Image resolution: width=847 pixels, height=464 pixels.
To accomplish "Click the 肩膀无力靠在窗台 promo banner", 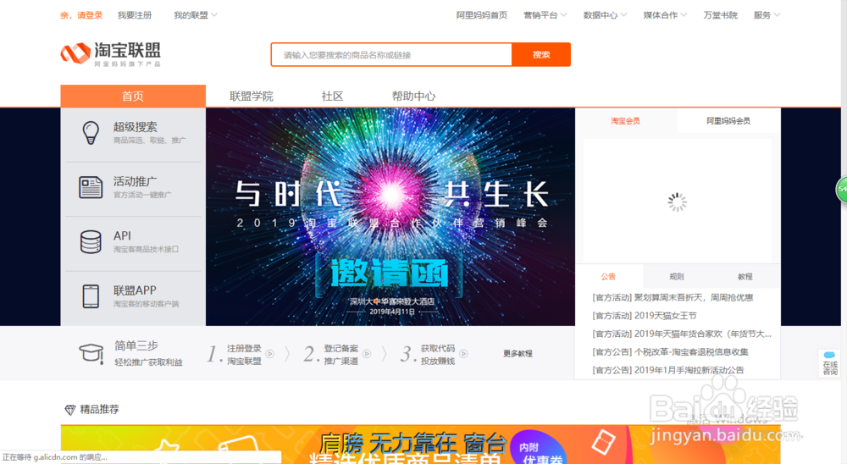I will tap(420, 445).
